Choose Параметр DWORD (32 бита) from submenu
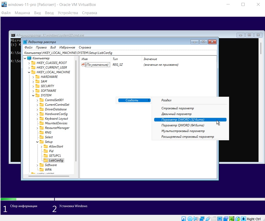Image resolution: width=265 pixels, height=221 pixels. (x=190, y=120)
